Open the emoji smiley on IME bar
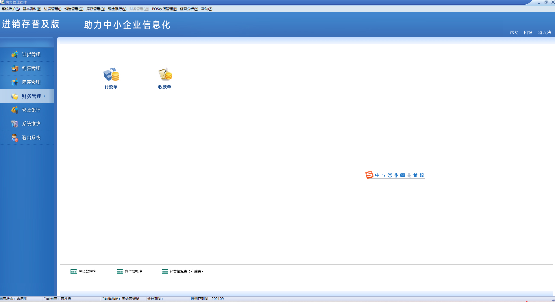 coord(390,175)
